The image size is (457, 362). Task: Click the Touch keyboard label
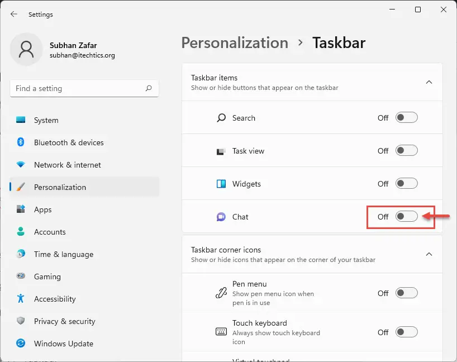click(260, 323)
